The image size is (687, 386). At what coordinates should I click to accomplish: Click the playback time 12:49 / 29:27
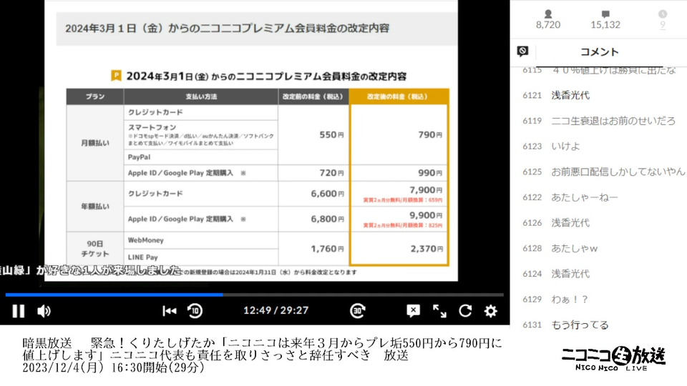click(x=276, y=310)
